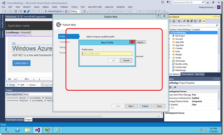
Task: Select My Project in Solution Explorer
Action: click(180, 36)
